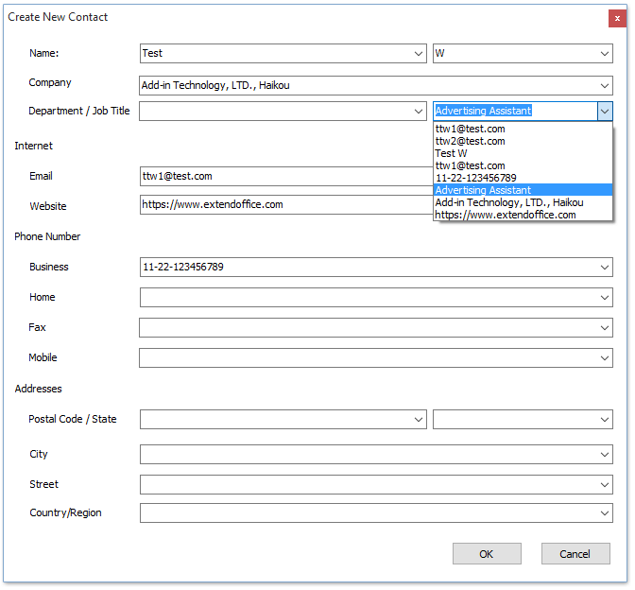Close the Create New Contact dialog
635x590 pixels.
(x=615, y=17)
